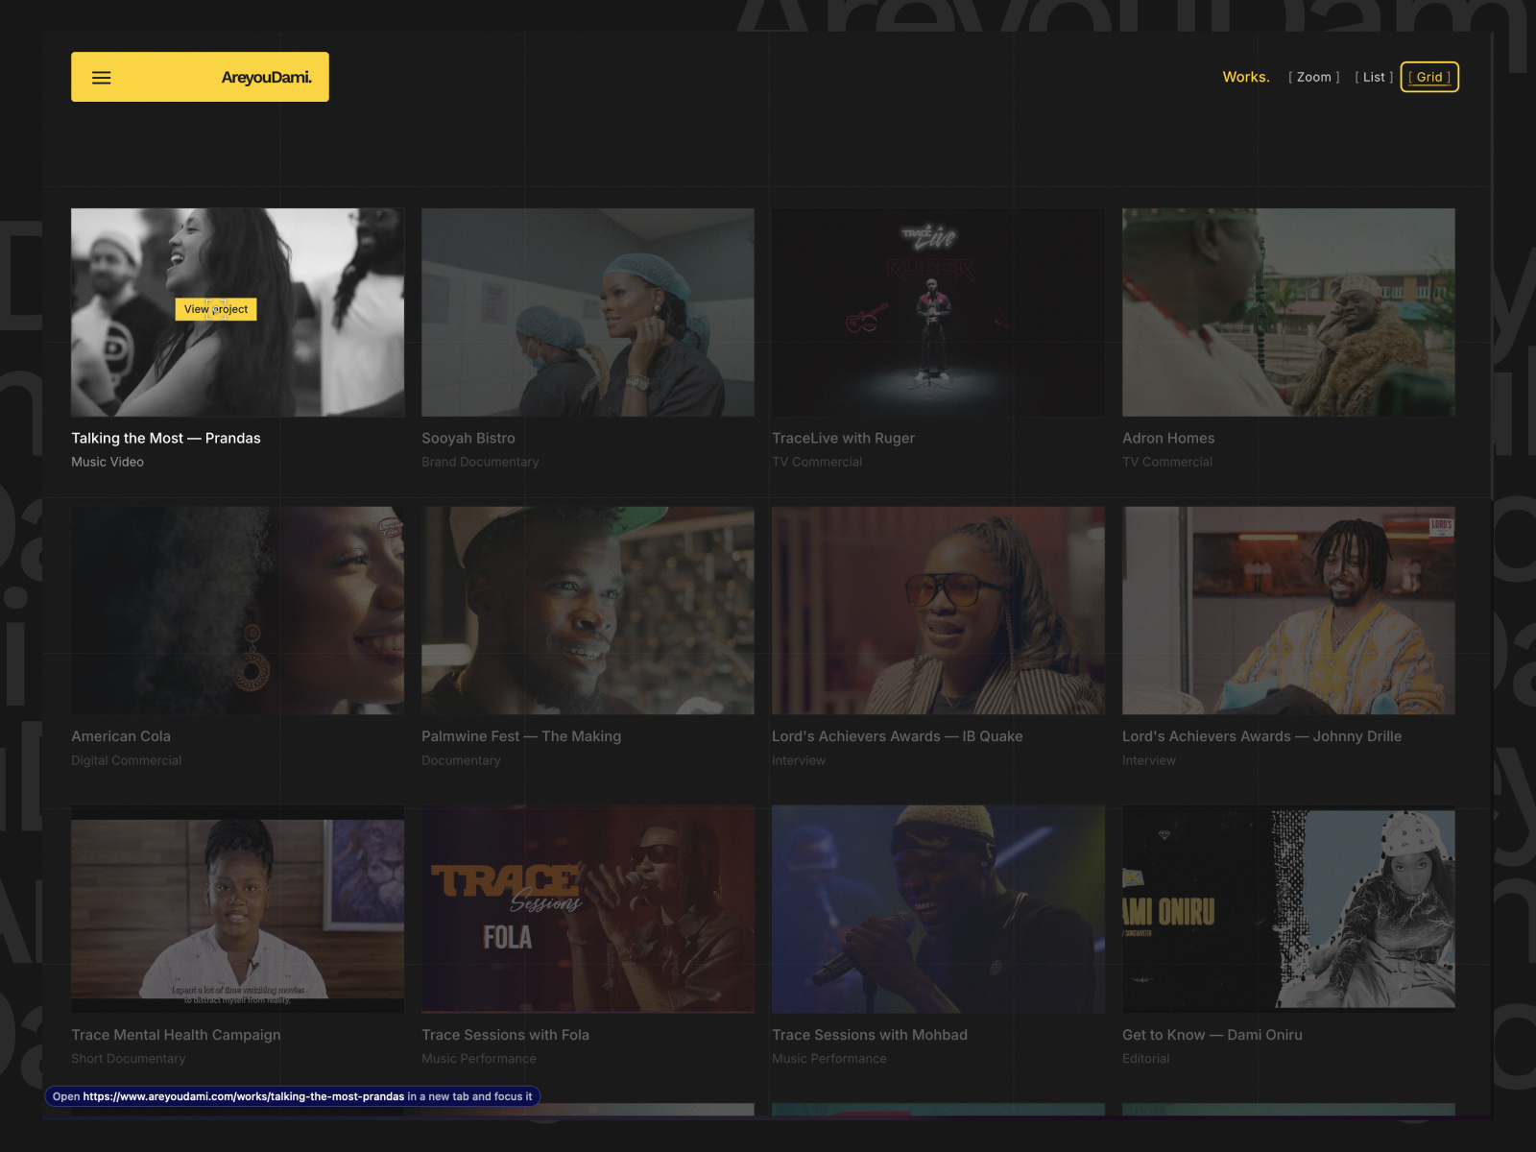This screenshot has height=1152, width=1536.
Task: Select the Grid view mode
Action: point(1429,77)
